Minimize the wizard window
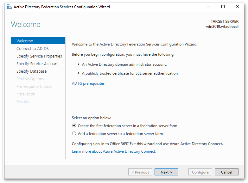Image resolution: width=248 pixels, height=183 pixels. pyautogui.click(x=208, y=7)
